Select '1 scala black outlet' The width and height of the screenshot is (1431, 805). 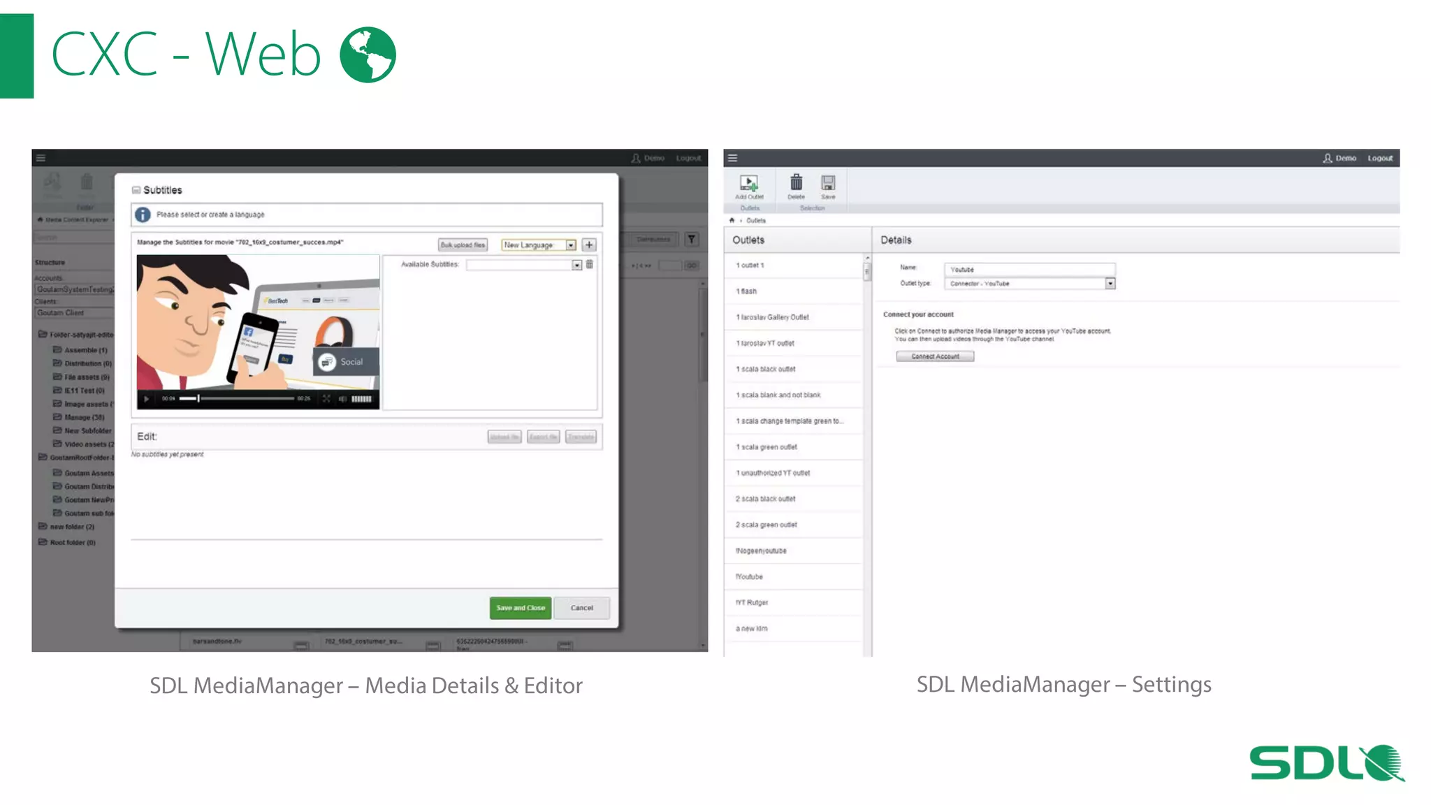794,369
